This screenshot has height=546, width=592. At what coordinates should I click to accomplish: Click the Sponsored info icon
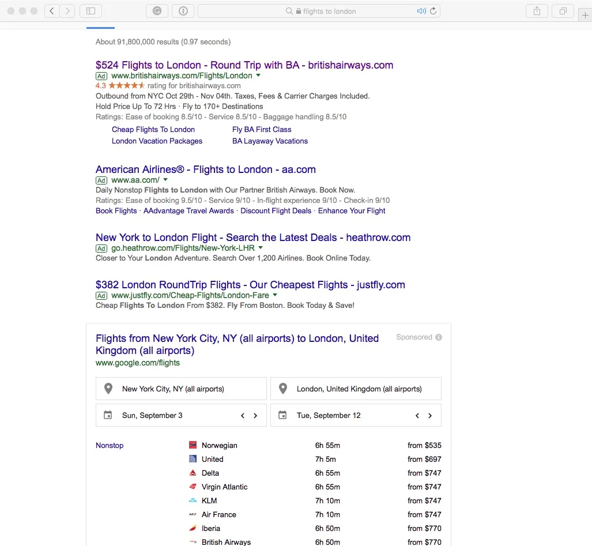coord(438,337)
